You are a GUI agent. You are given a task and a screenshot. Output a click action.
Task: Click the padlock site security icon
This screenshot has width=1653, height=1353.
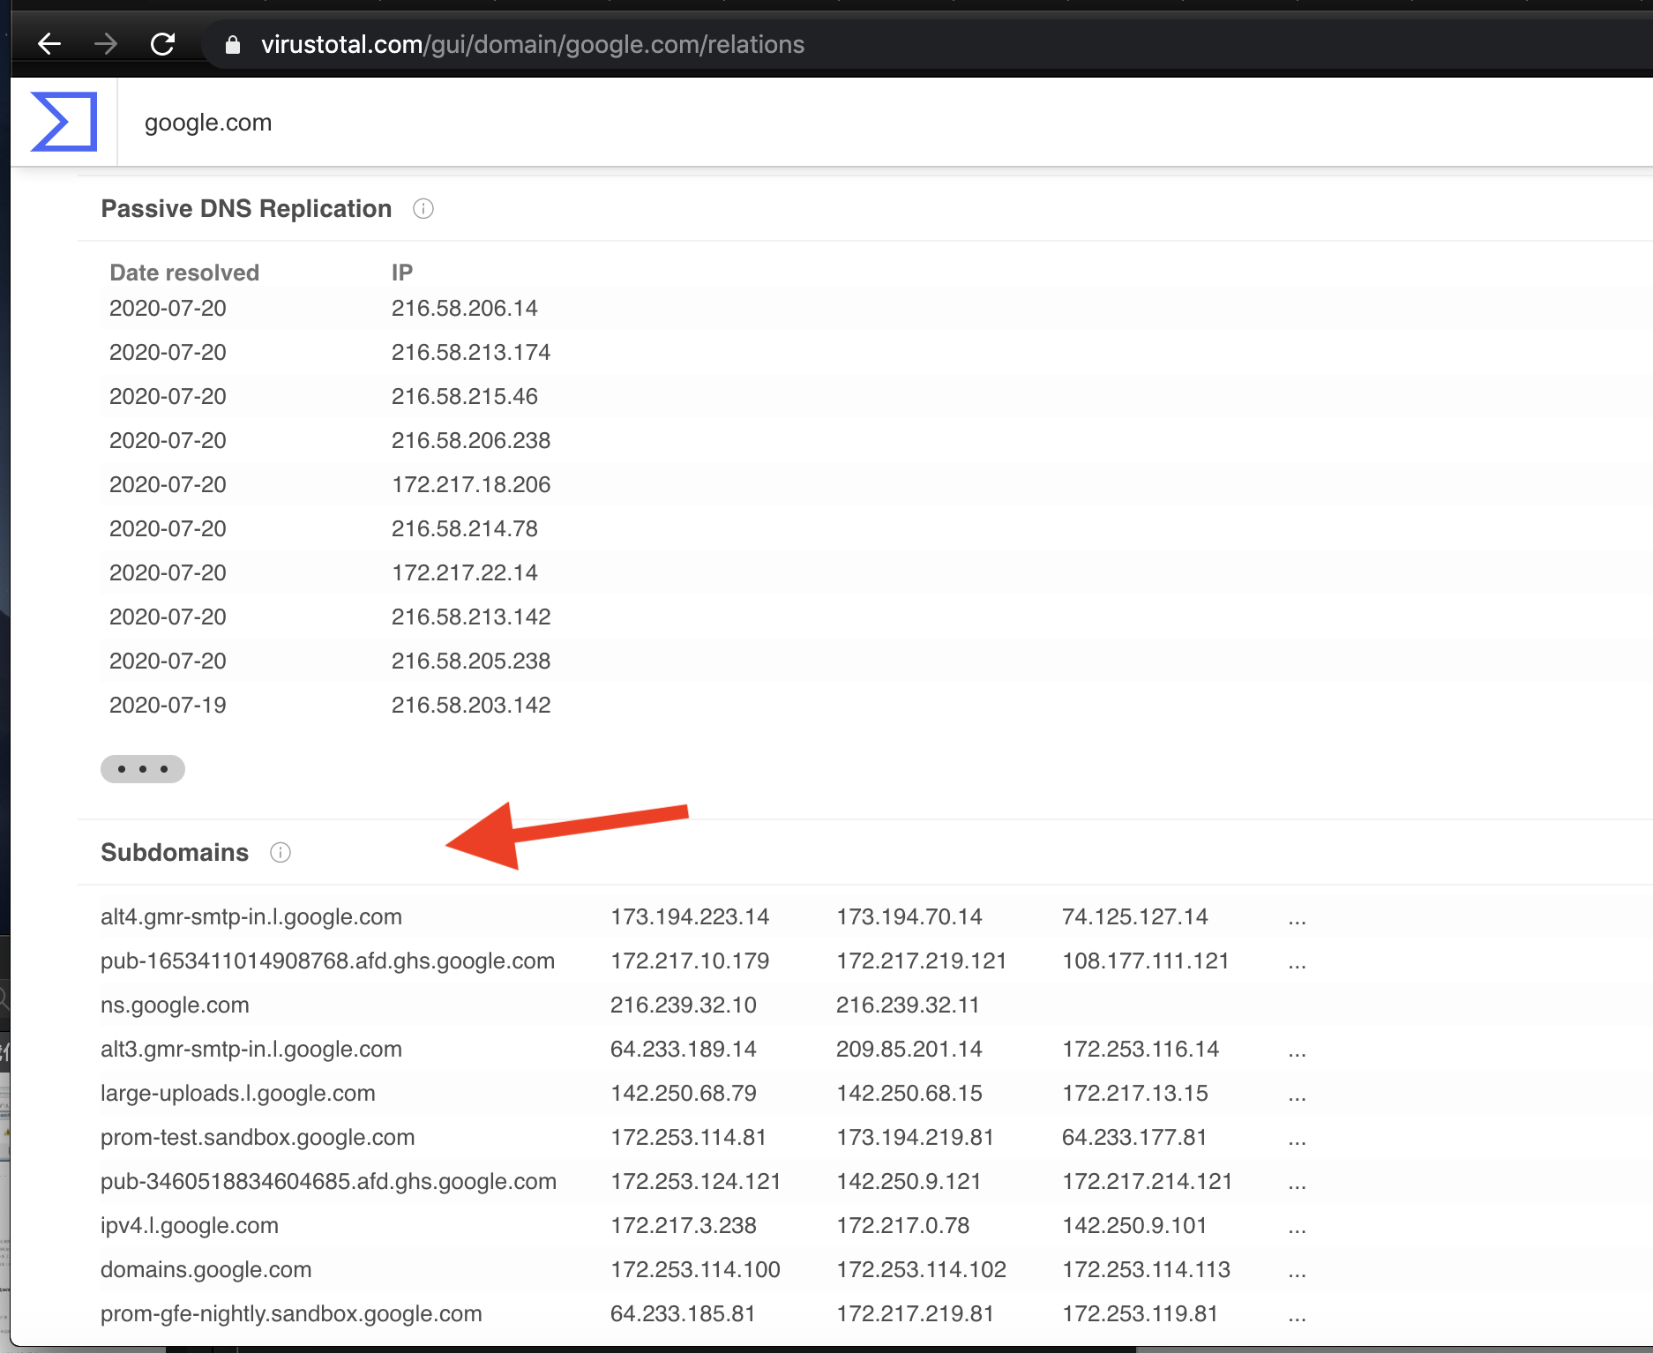pyautogui.click(x=233, y=45)
